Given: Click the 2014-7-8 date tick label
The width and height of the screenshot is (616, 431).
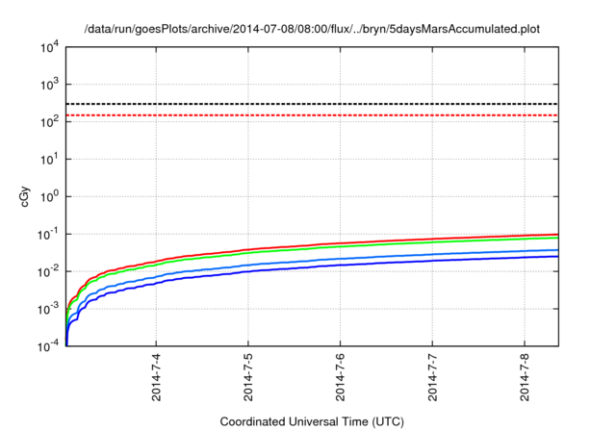Looking at the screenshot, I should coord(525,377).
